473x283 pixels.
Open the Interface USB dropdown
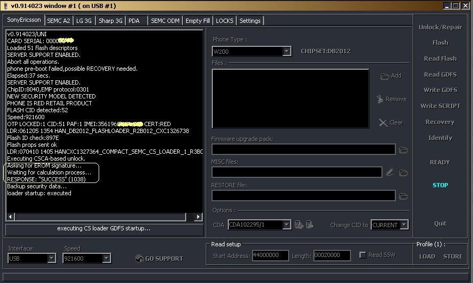[x=52, y=259]
